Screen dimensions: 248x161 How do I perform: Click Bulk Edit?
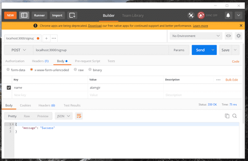pyautogui.click(x=232, y=80)
